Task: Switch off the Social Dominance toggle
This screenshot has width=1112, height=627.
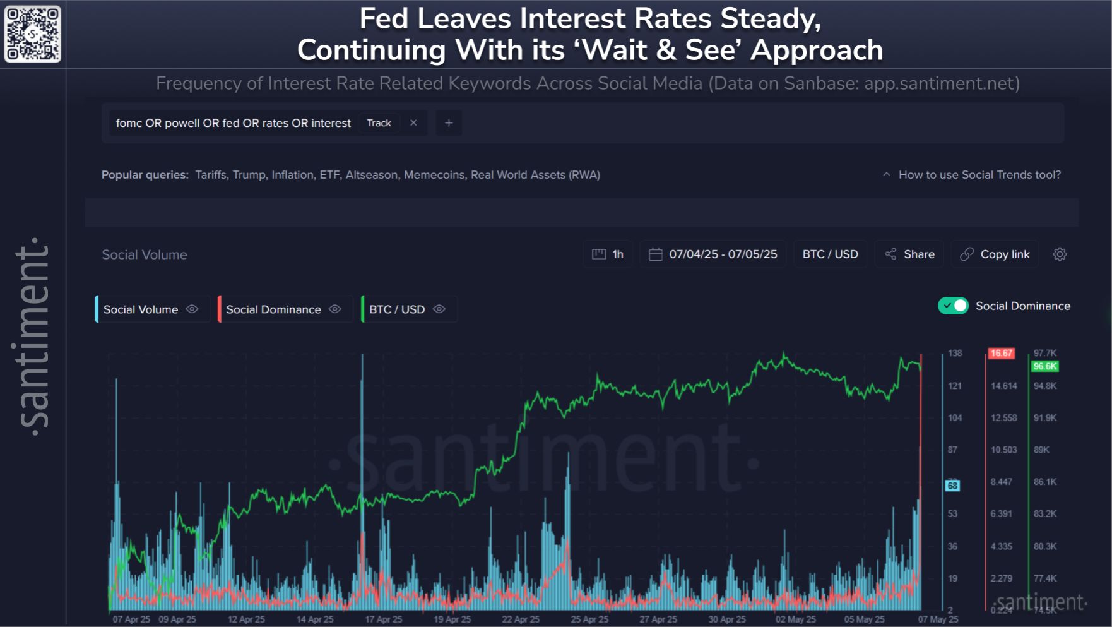Action: click(953, 306)
